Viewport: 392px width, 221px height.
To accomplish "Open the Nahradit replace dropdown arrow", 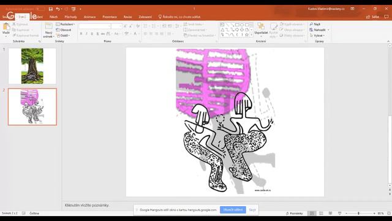I will point(328,30).
